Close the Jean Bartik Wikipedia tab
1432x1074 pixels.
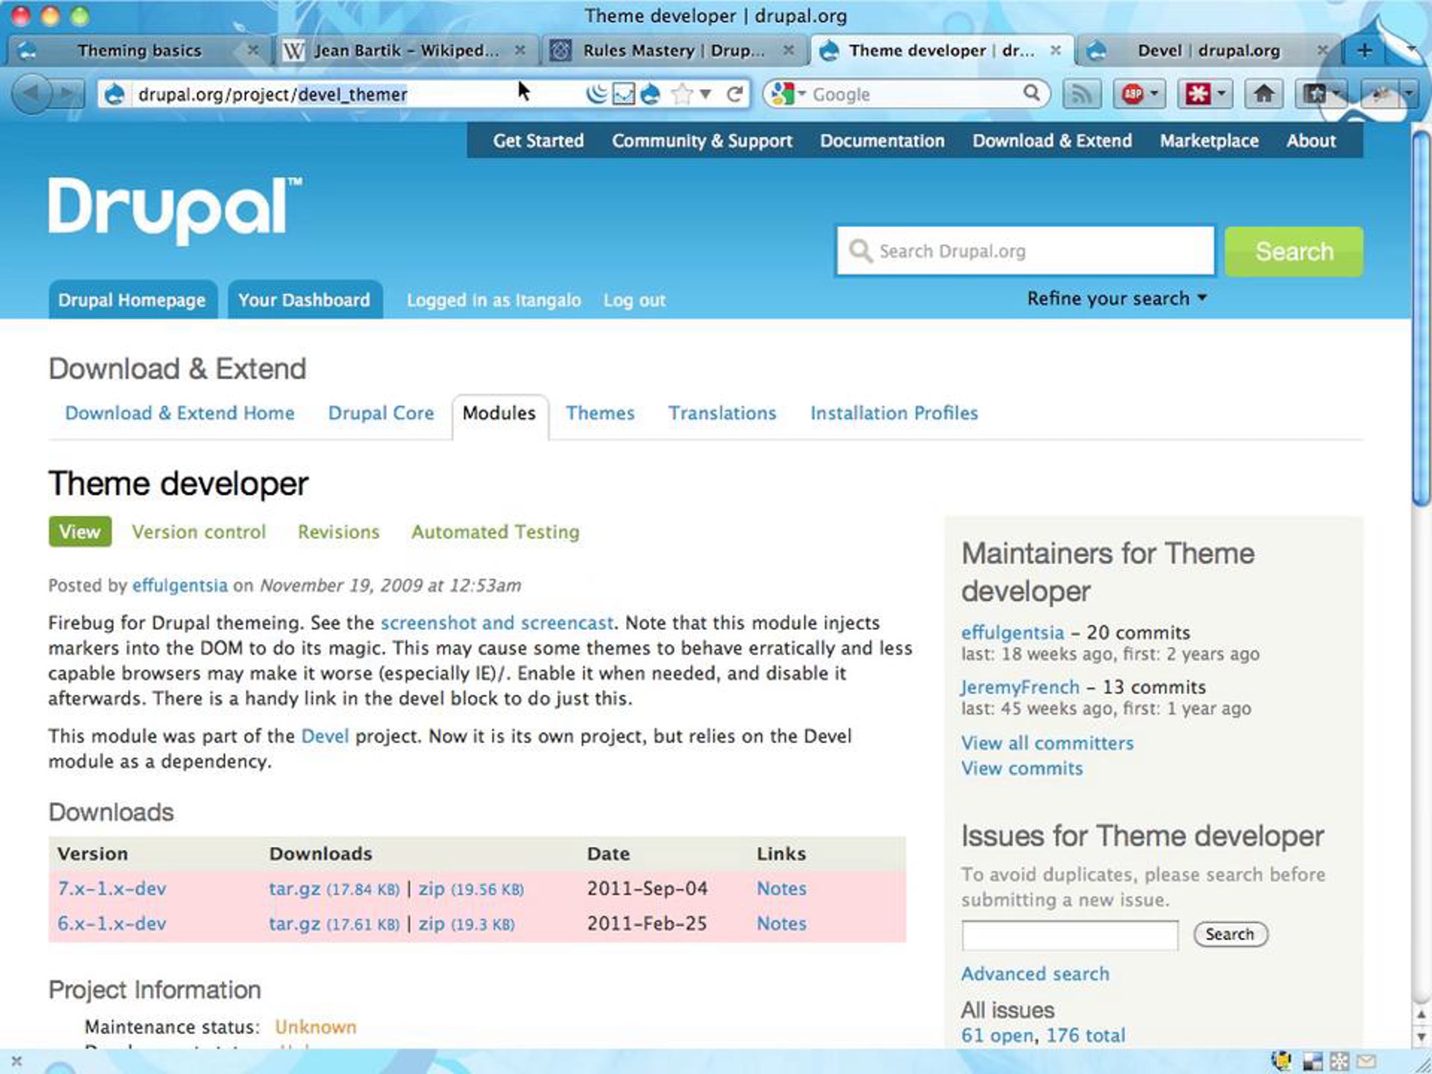(x=520, y=50)
